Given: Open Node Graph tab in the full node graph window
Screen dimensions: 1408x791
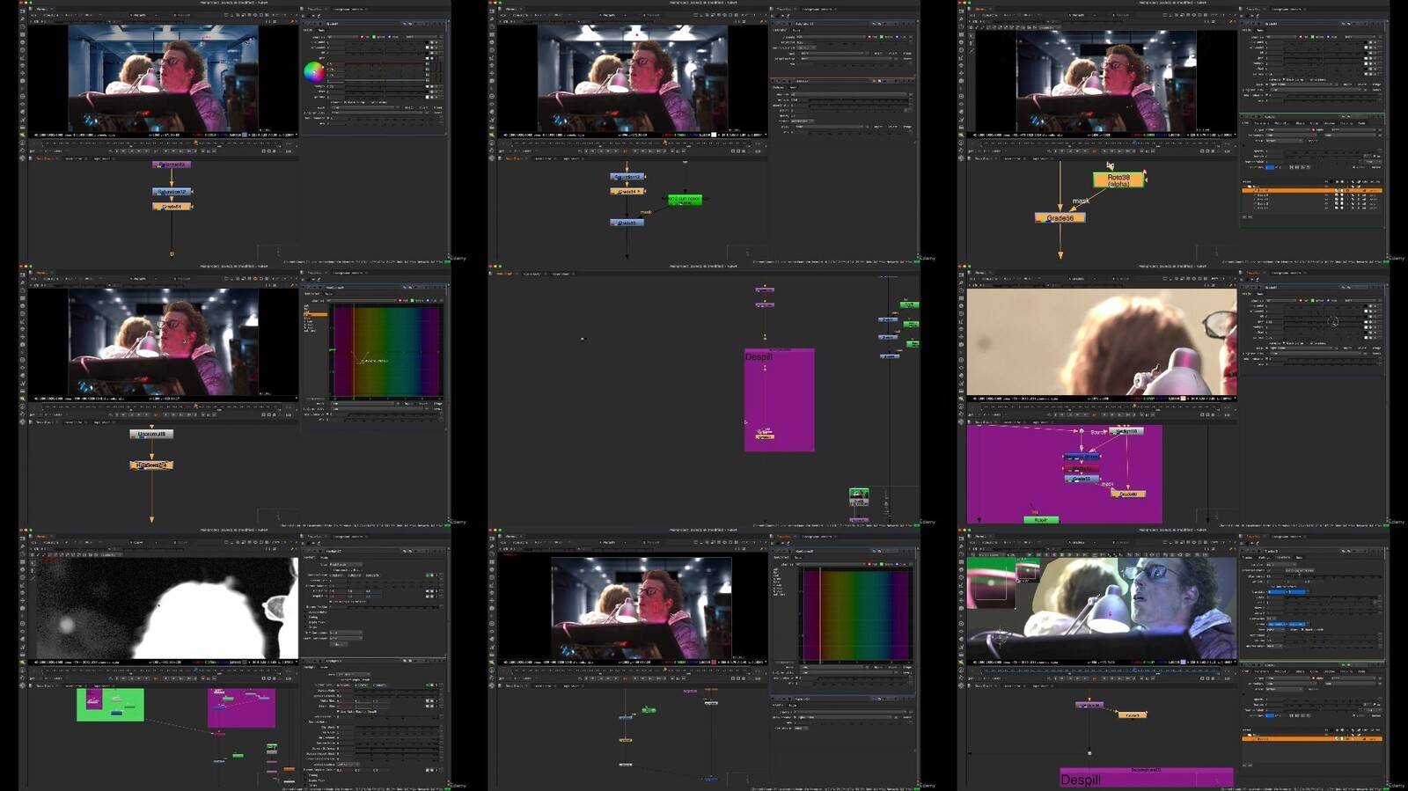Looking at the screenshot, I should point(503,274).
